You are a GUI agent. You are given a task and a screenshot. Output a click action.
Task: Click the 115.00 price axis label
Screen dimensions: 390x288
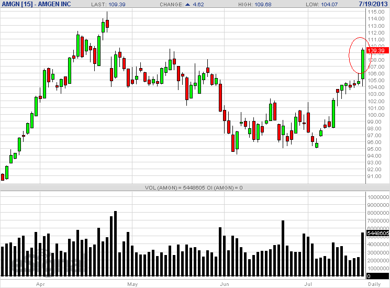pyautogui.click(x=376, y=12)
